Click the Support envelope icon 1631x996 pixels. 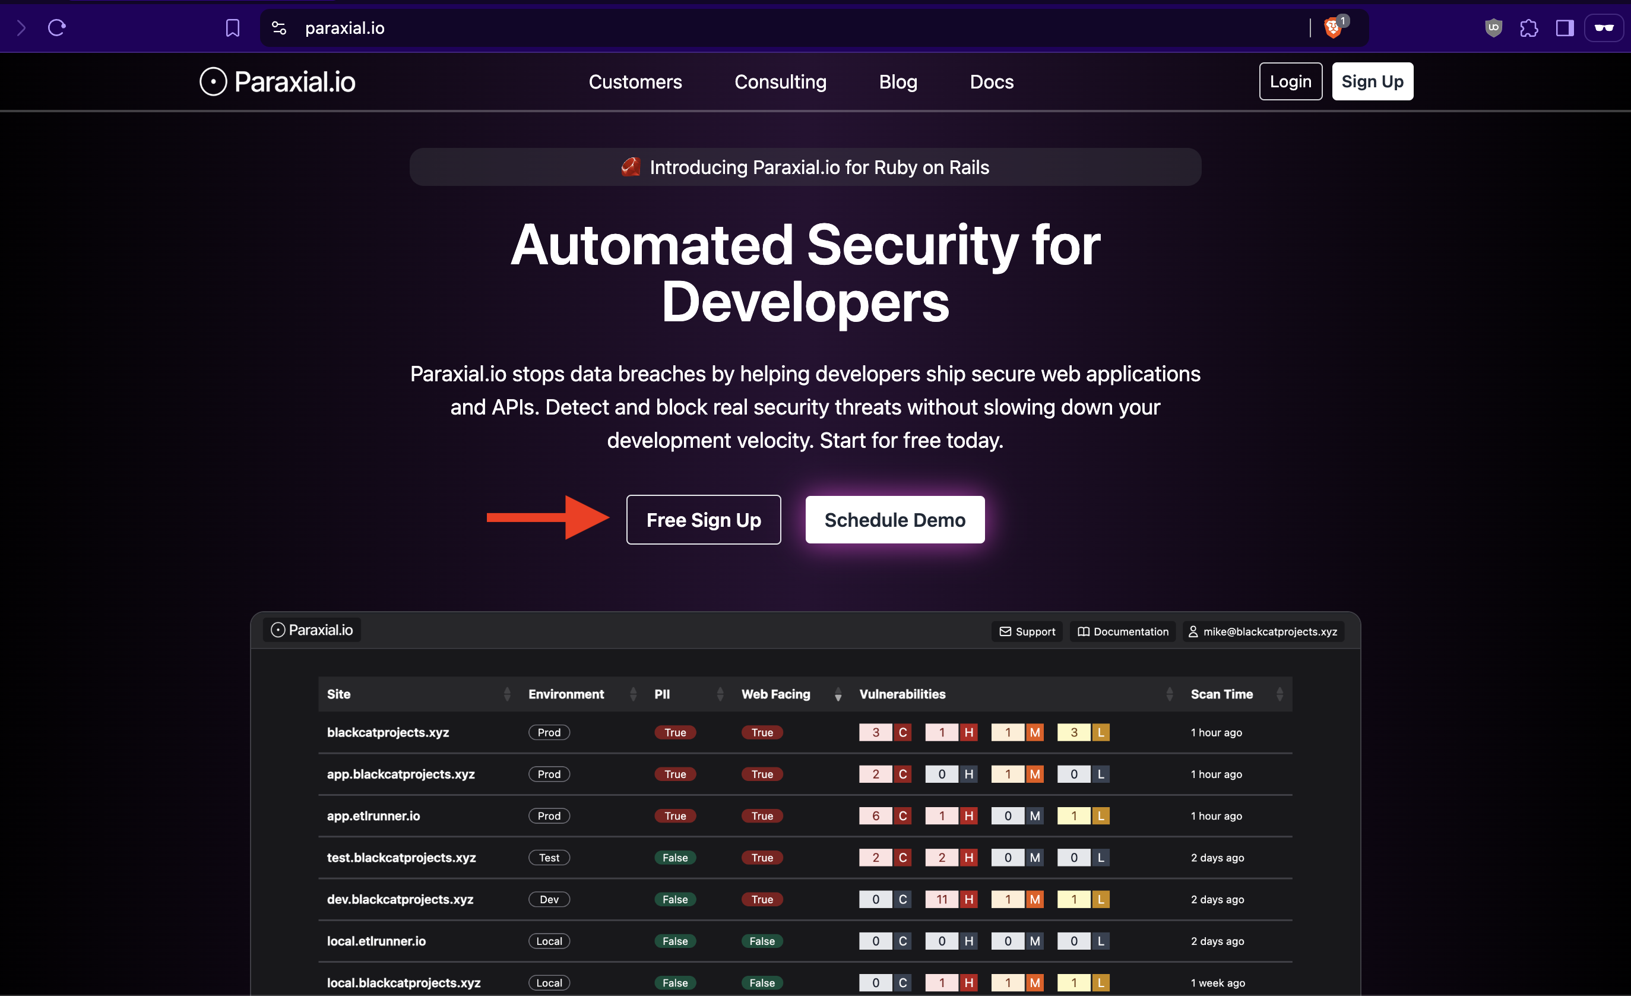[1005, 631]
